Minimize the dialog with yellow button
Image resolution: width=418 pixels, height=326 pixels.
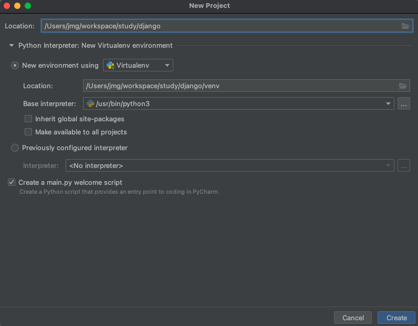click(17, 6)
